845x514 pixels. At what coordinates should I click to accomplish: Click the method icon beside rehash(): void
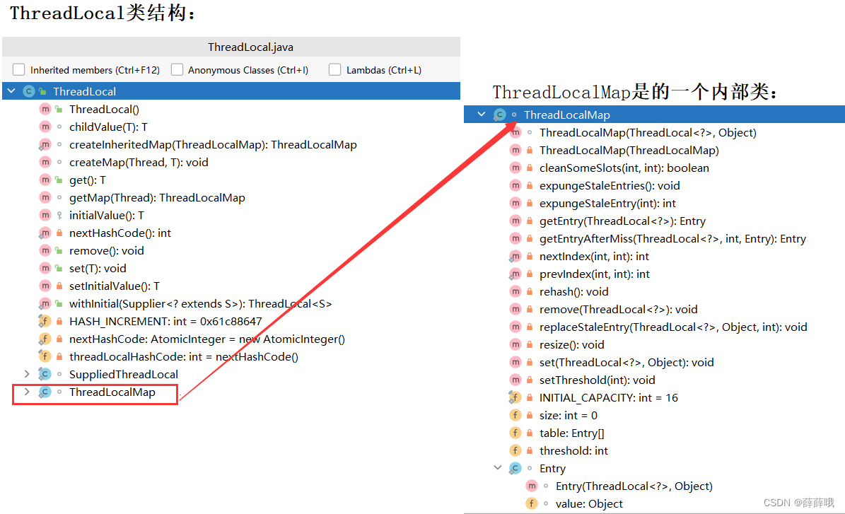click(515, 291)
